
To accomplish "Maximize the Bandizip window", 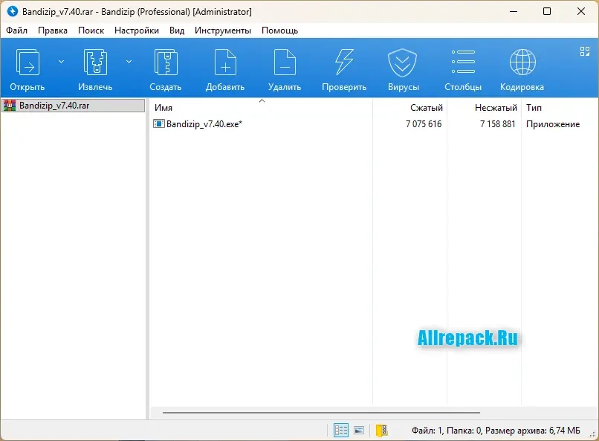I will pos(547,11).
